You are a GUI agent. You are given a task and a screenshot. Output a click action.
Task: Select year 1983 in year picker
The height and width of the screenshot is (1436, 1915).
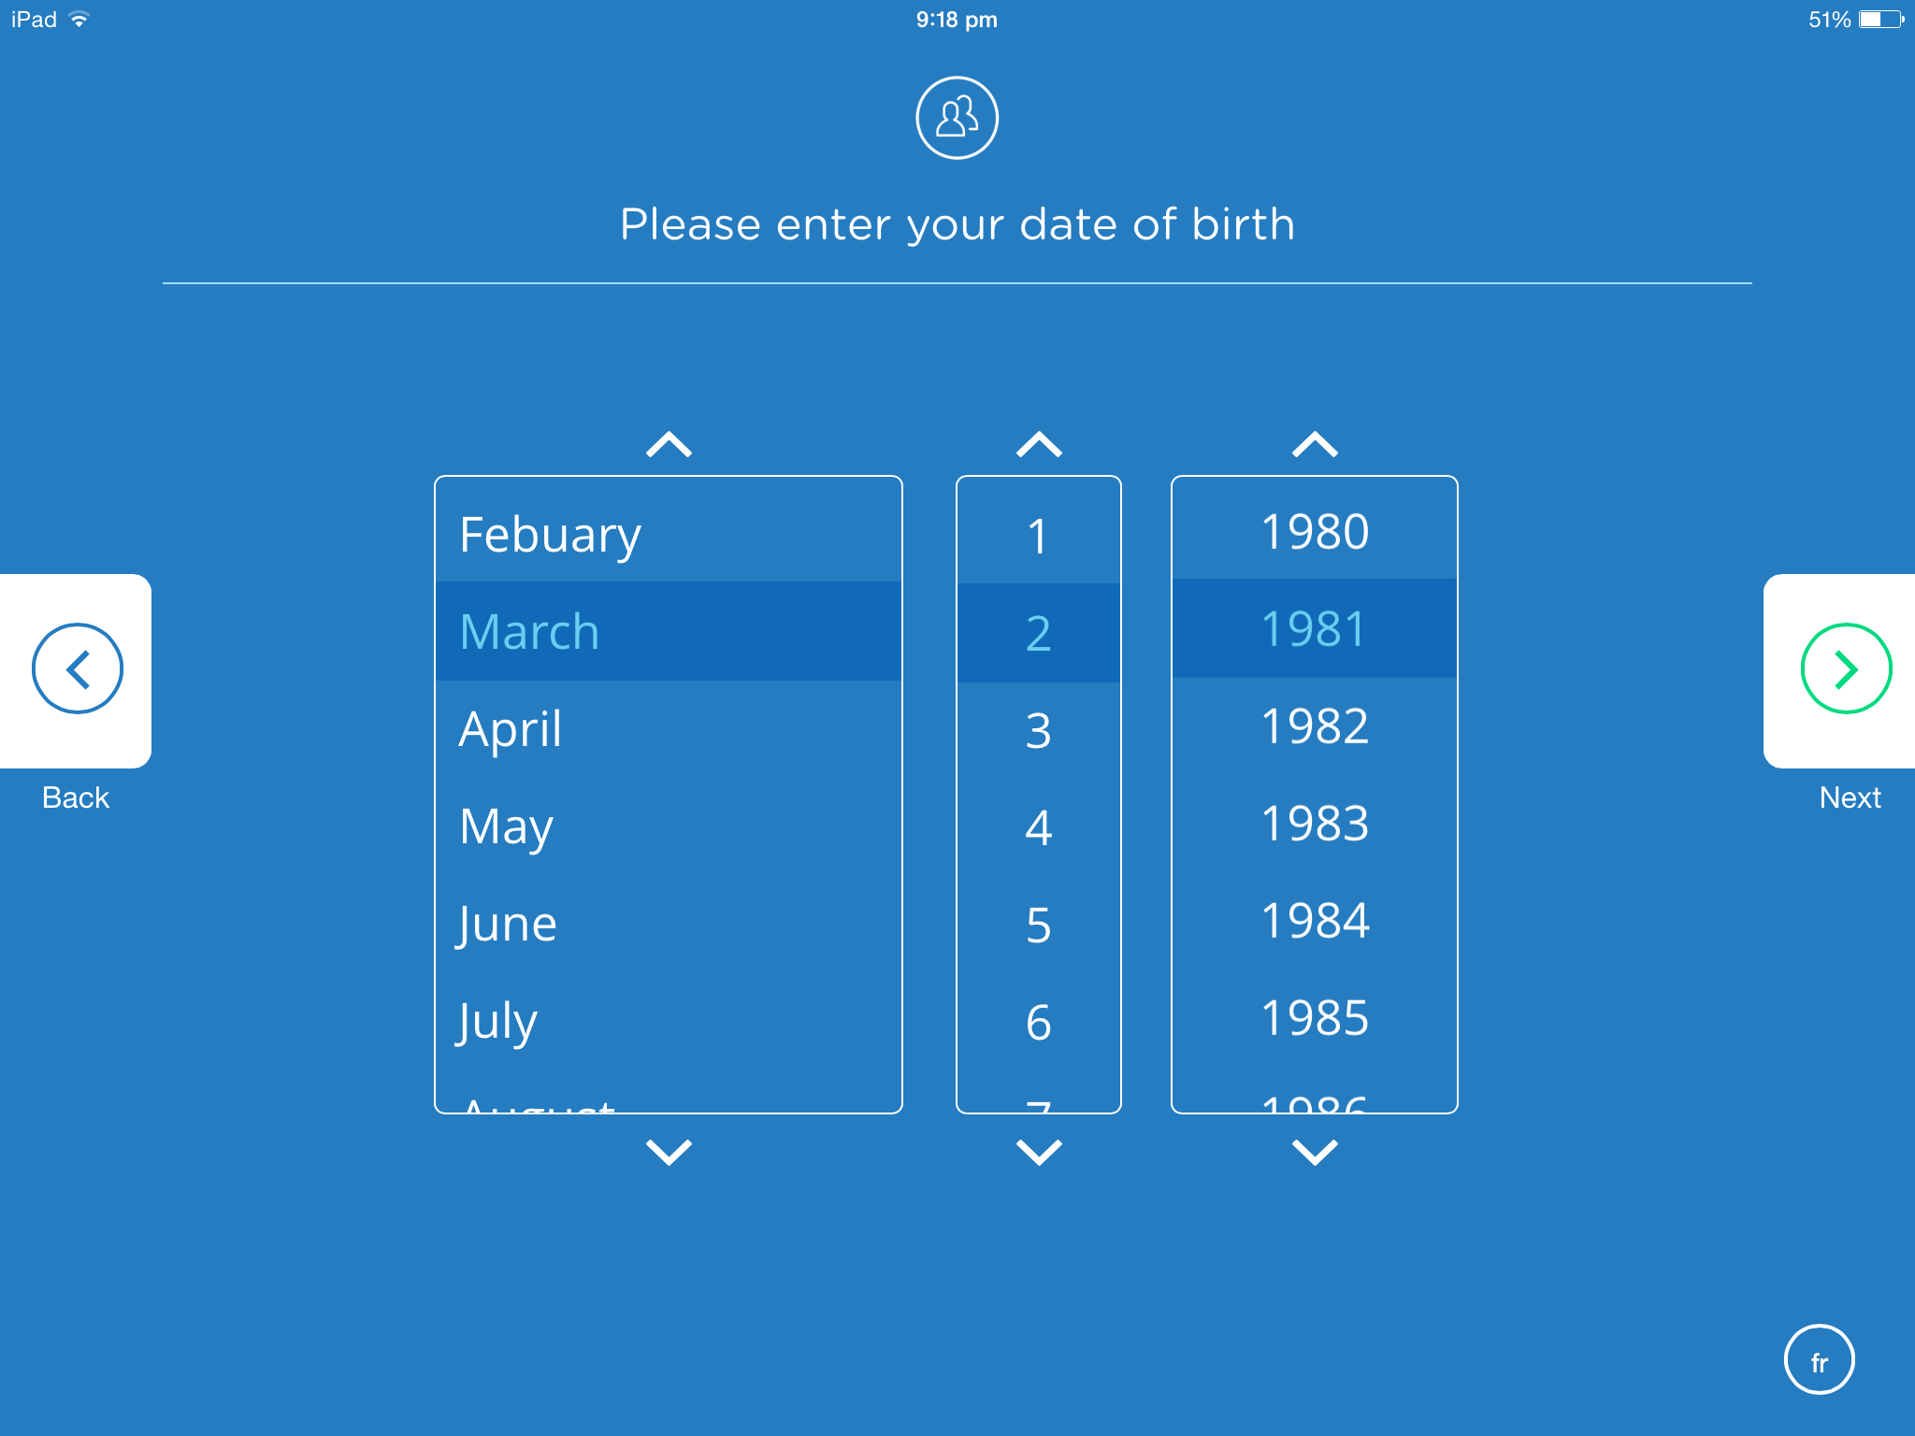(1315, 824)
